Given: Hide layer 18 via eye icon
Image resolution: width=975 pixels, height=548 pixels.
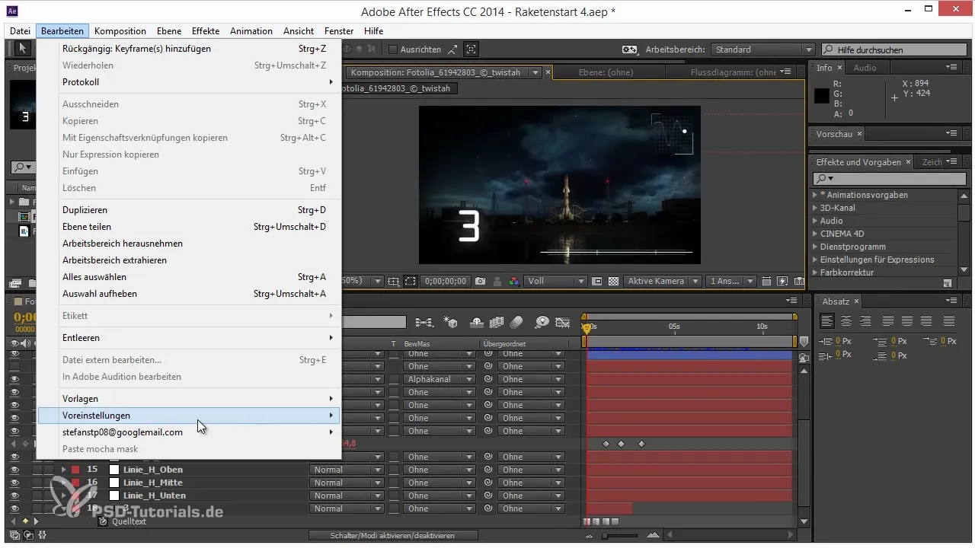Looking at the screenshot, I should [x=14, y=508].
